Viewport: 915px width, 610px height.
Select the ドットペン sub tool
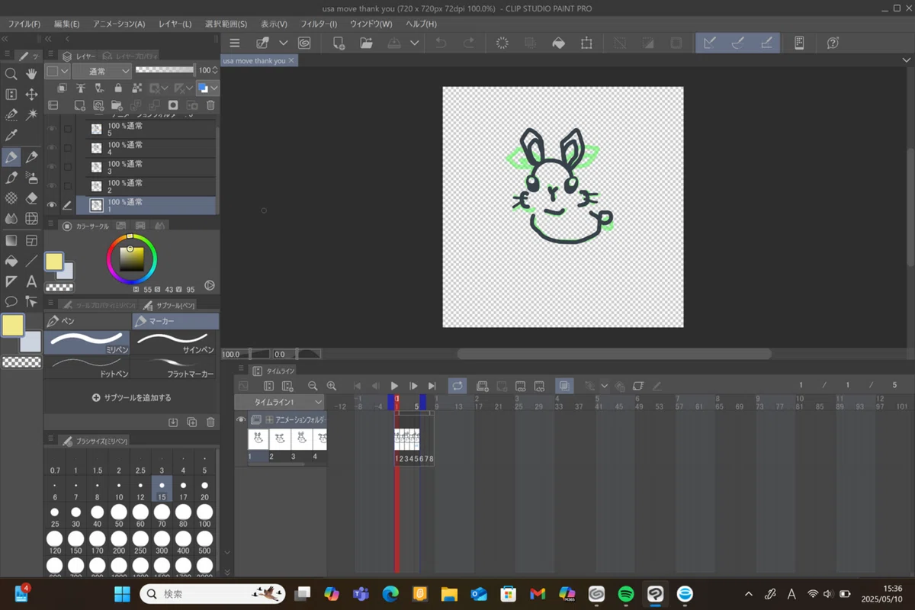[x=87, y=367]
